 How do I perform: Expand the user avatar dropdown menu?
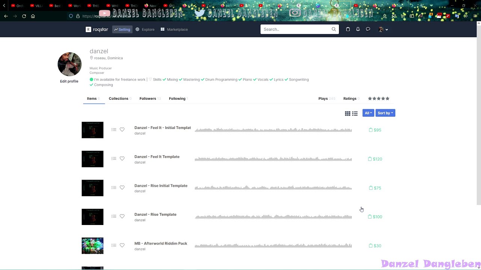383,29
